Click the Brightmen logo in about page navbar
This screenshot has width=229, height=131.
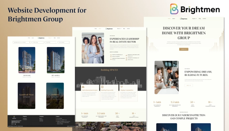point(109,29)
